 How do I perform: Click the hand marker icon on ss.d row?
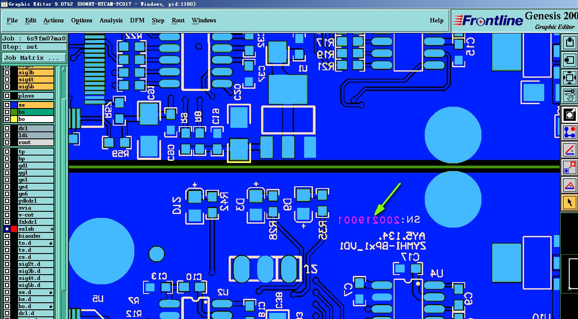[x=51, y=292]
